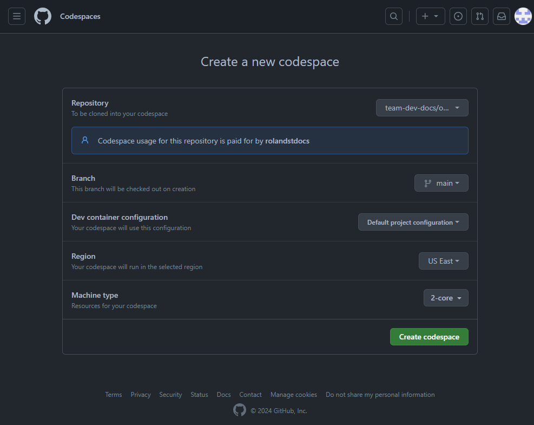This screenshot has width=534, height=425.
Task: Open the hamburger navigation menu
Action: (17, 16)
